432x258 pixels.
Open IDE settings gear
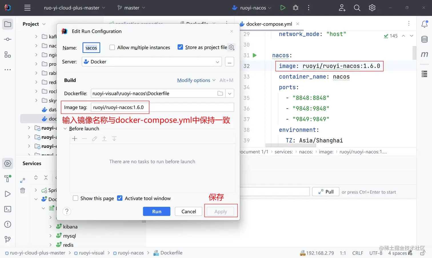point(372,8)
